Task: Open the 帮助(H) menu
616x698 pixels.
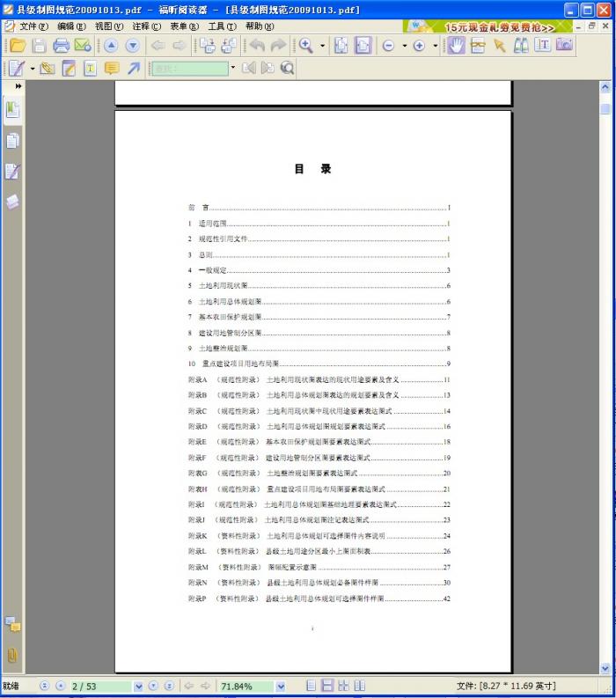Action: point(260,26)
